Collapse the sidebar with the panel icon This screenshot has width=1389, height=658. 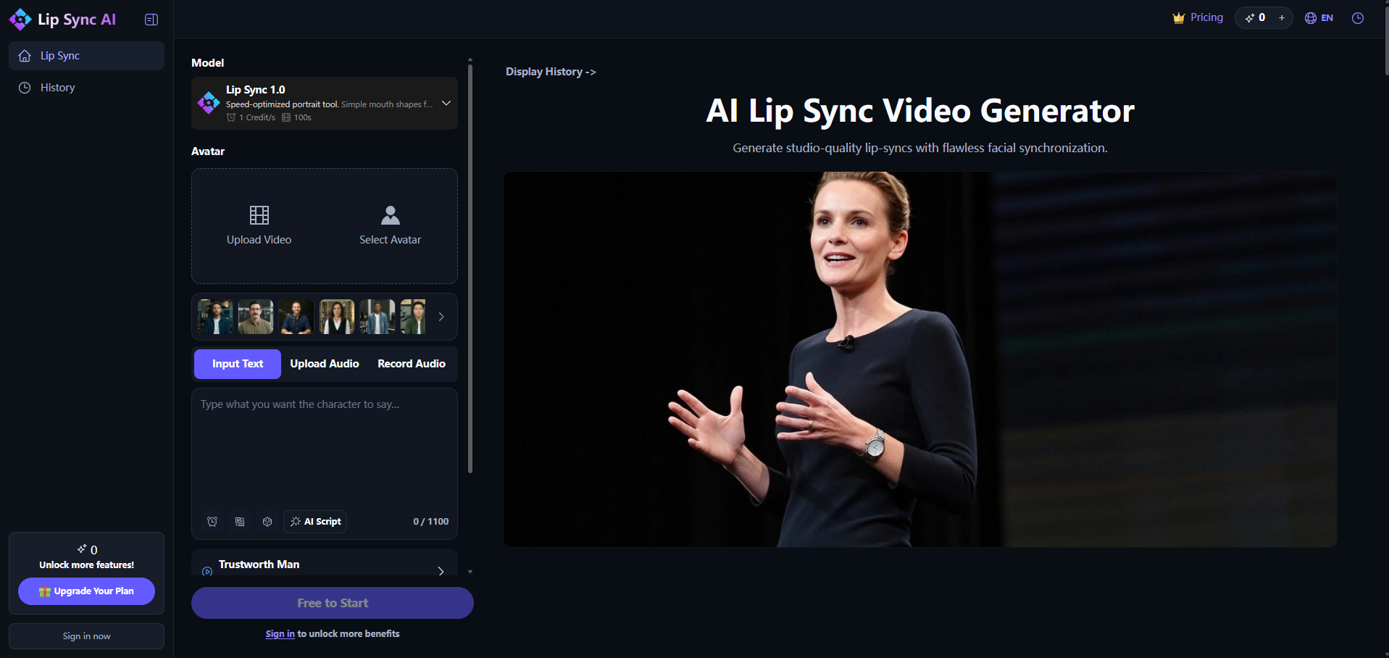pos(151,20)
